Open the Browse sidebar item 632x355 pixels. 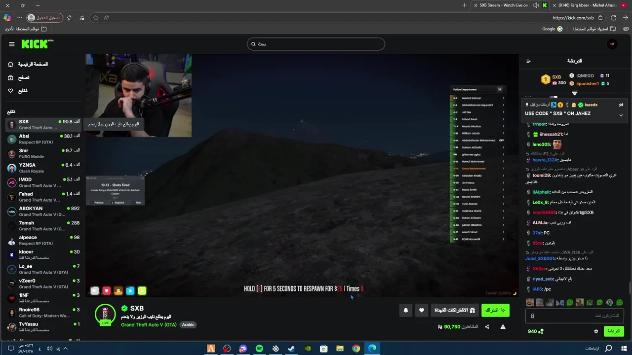(19, 77)
